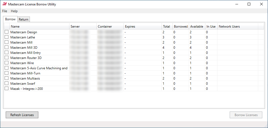Click the Total value 3 for Mastercam Lathe
The image size is (268, 128).
[x=163, y=37]
